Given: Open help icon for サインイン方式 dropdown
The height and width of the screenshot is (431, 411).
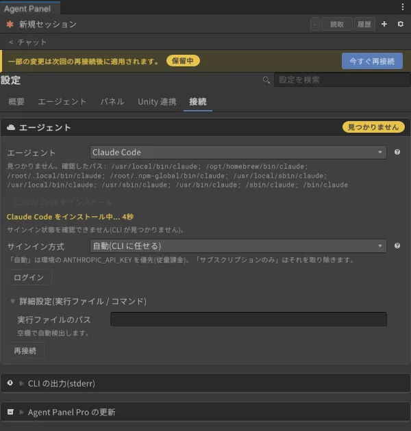Looking at the screenshot, I should (397, 246).
